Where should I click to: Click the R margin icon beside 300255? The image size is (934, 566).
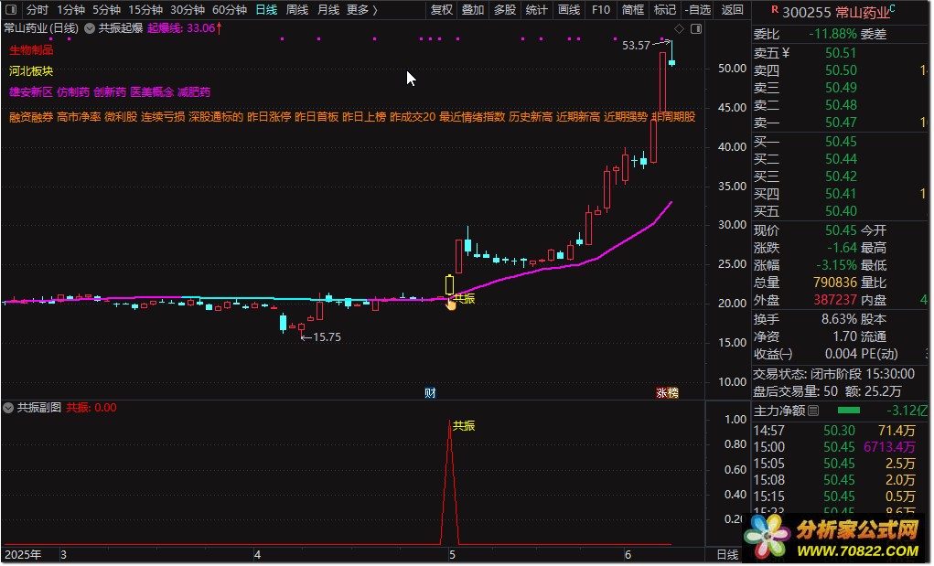click(x=774, y=9)
